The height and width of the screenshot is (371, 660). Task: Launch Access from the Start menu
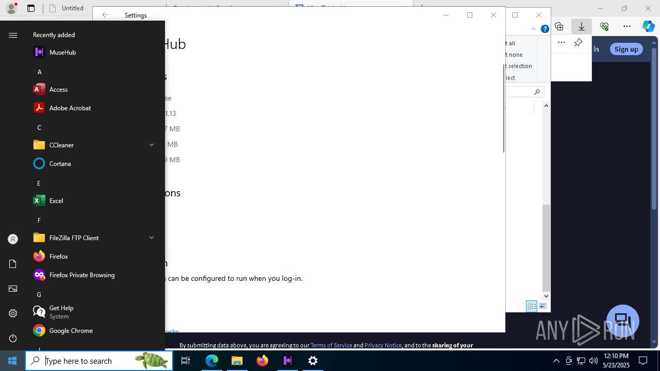click(95, 89)
